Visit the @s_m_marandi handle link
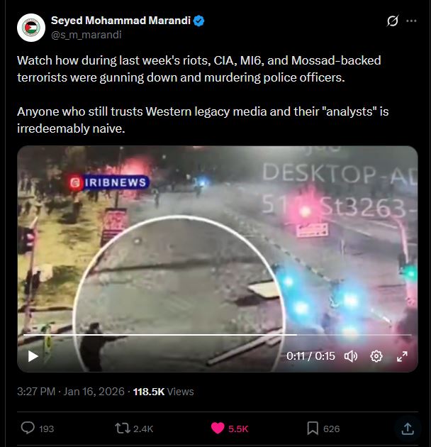Viewport: 431px width, 447px height. point(86,35)
